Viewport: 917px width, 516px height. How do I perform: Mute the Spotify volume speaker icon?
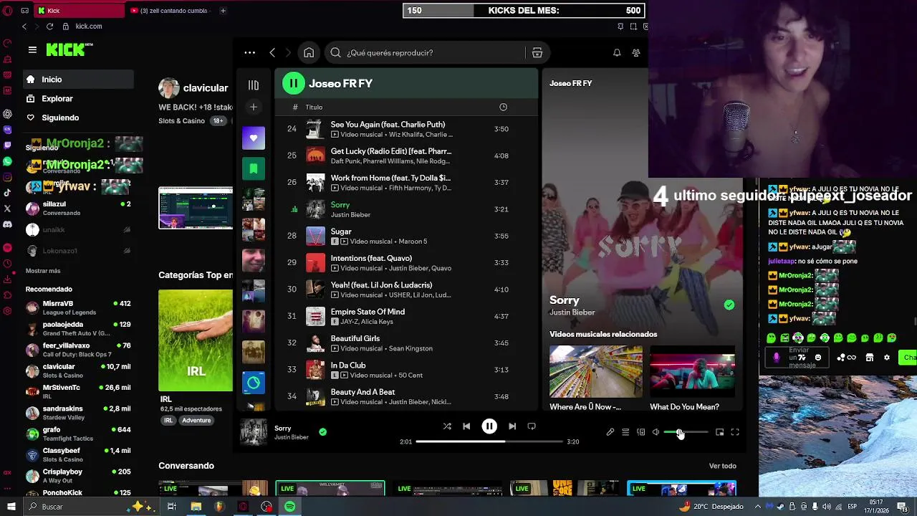point(656,432)
